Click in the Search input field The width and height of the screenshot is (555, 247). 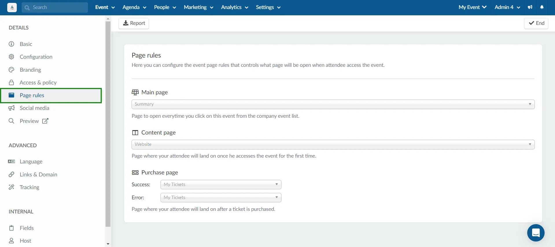click(55, 8)
